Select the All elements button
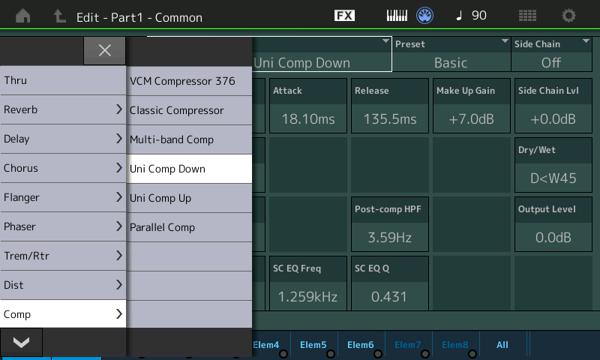 (x=502, y=345)
